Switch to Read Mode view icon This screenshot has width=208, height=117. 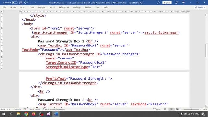165,109
